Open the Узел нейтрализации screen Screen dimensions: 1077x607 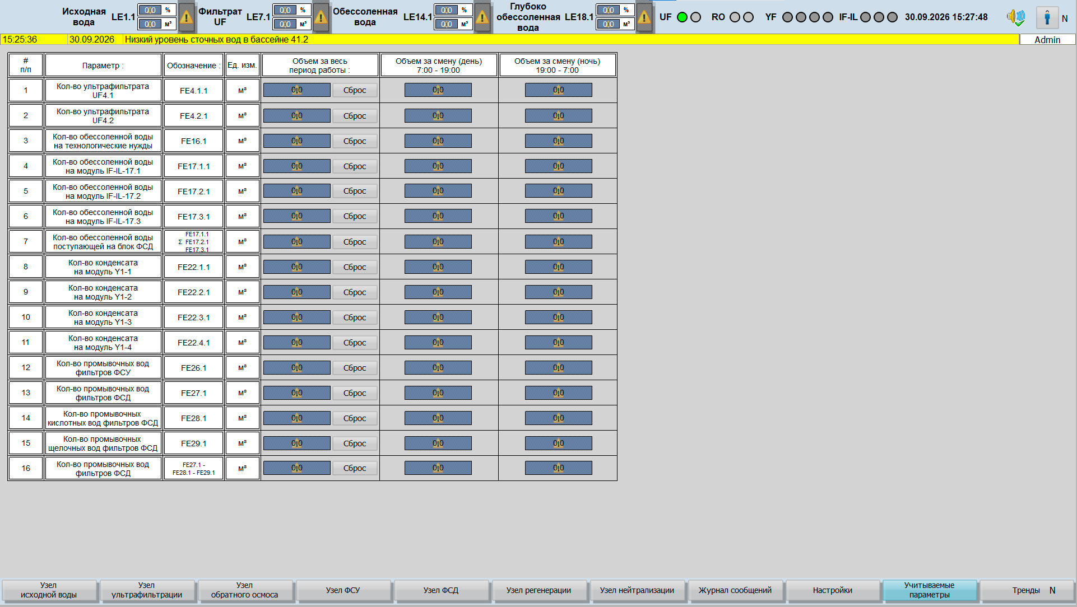point(637,590)
